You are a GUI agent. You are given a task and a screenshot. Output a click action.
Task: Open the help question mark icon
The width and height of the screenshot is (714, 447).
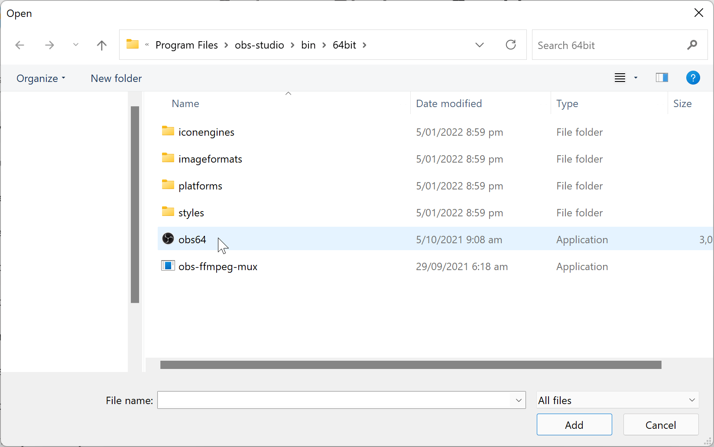click(693, 78)
